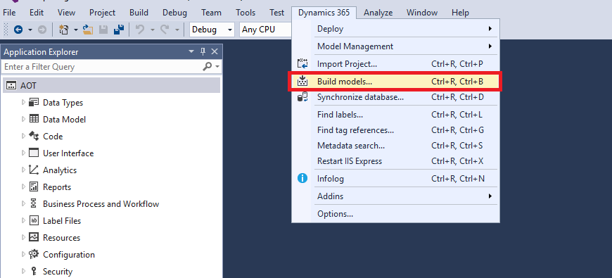The height and width of the screenshot is (278, 612).
Task: Click the AOT root node icon
Action: (x=11, y=85)
